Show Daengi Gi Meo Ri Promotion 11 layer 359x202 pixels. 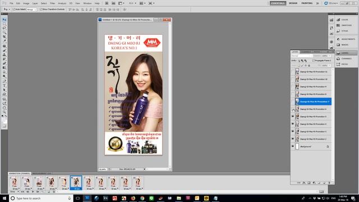293,72
